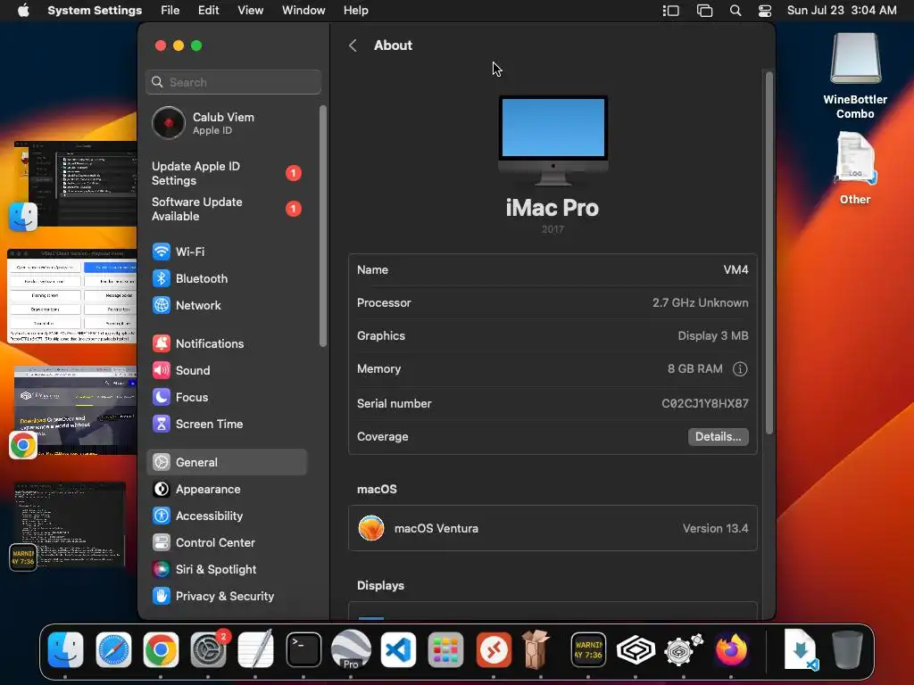Click the About pane scrollbar

pos(769,252)
